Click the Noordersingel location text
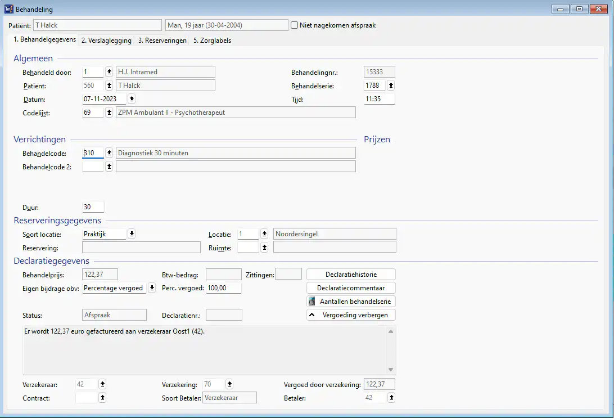This screenshot has height=418, width=614. click(x=296, y=234)
